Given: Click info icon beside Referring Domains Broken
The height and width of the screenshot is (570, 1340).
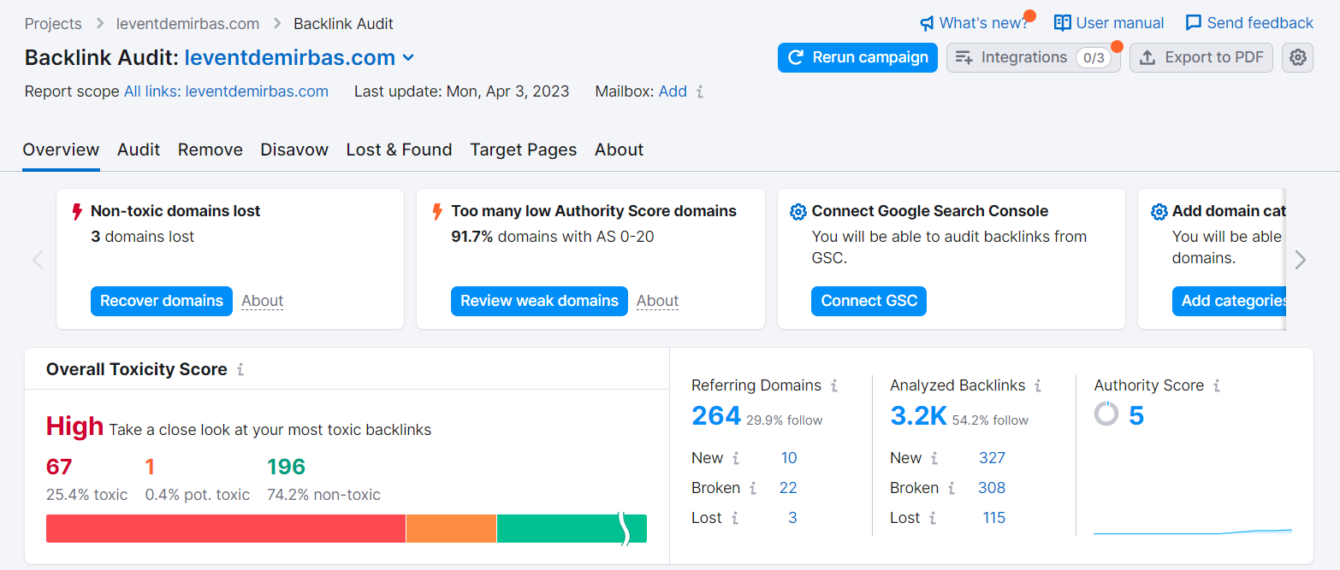Looking at the screenshot, I should [x=753, y=488].
